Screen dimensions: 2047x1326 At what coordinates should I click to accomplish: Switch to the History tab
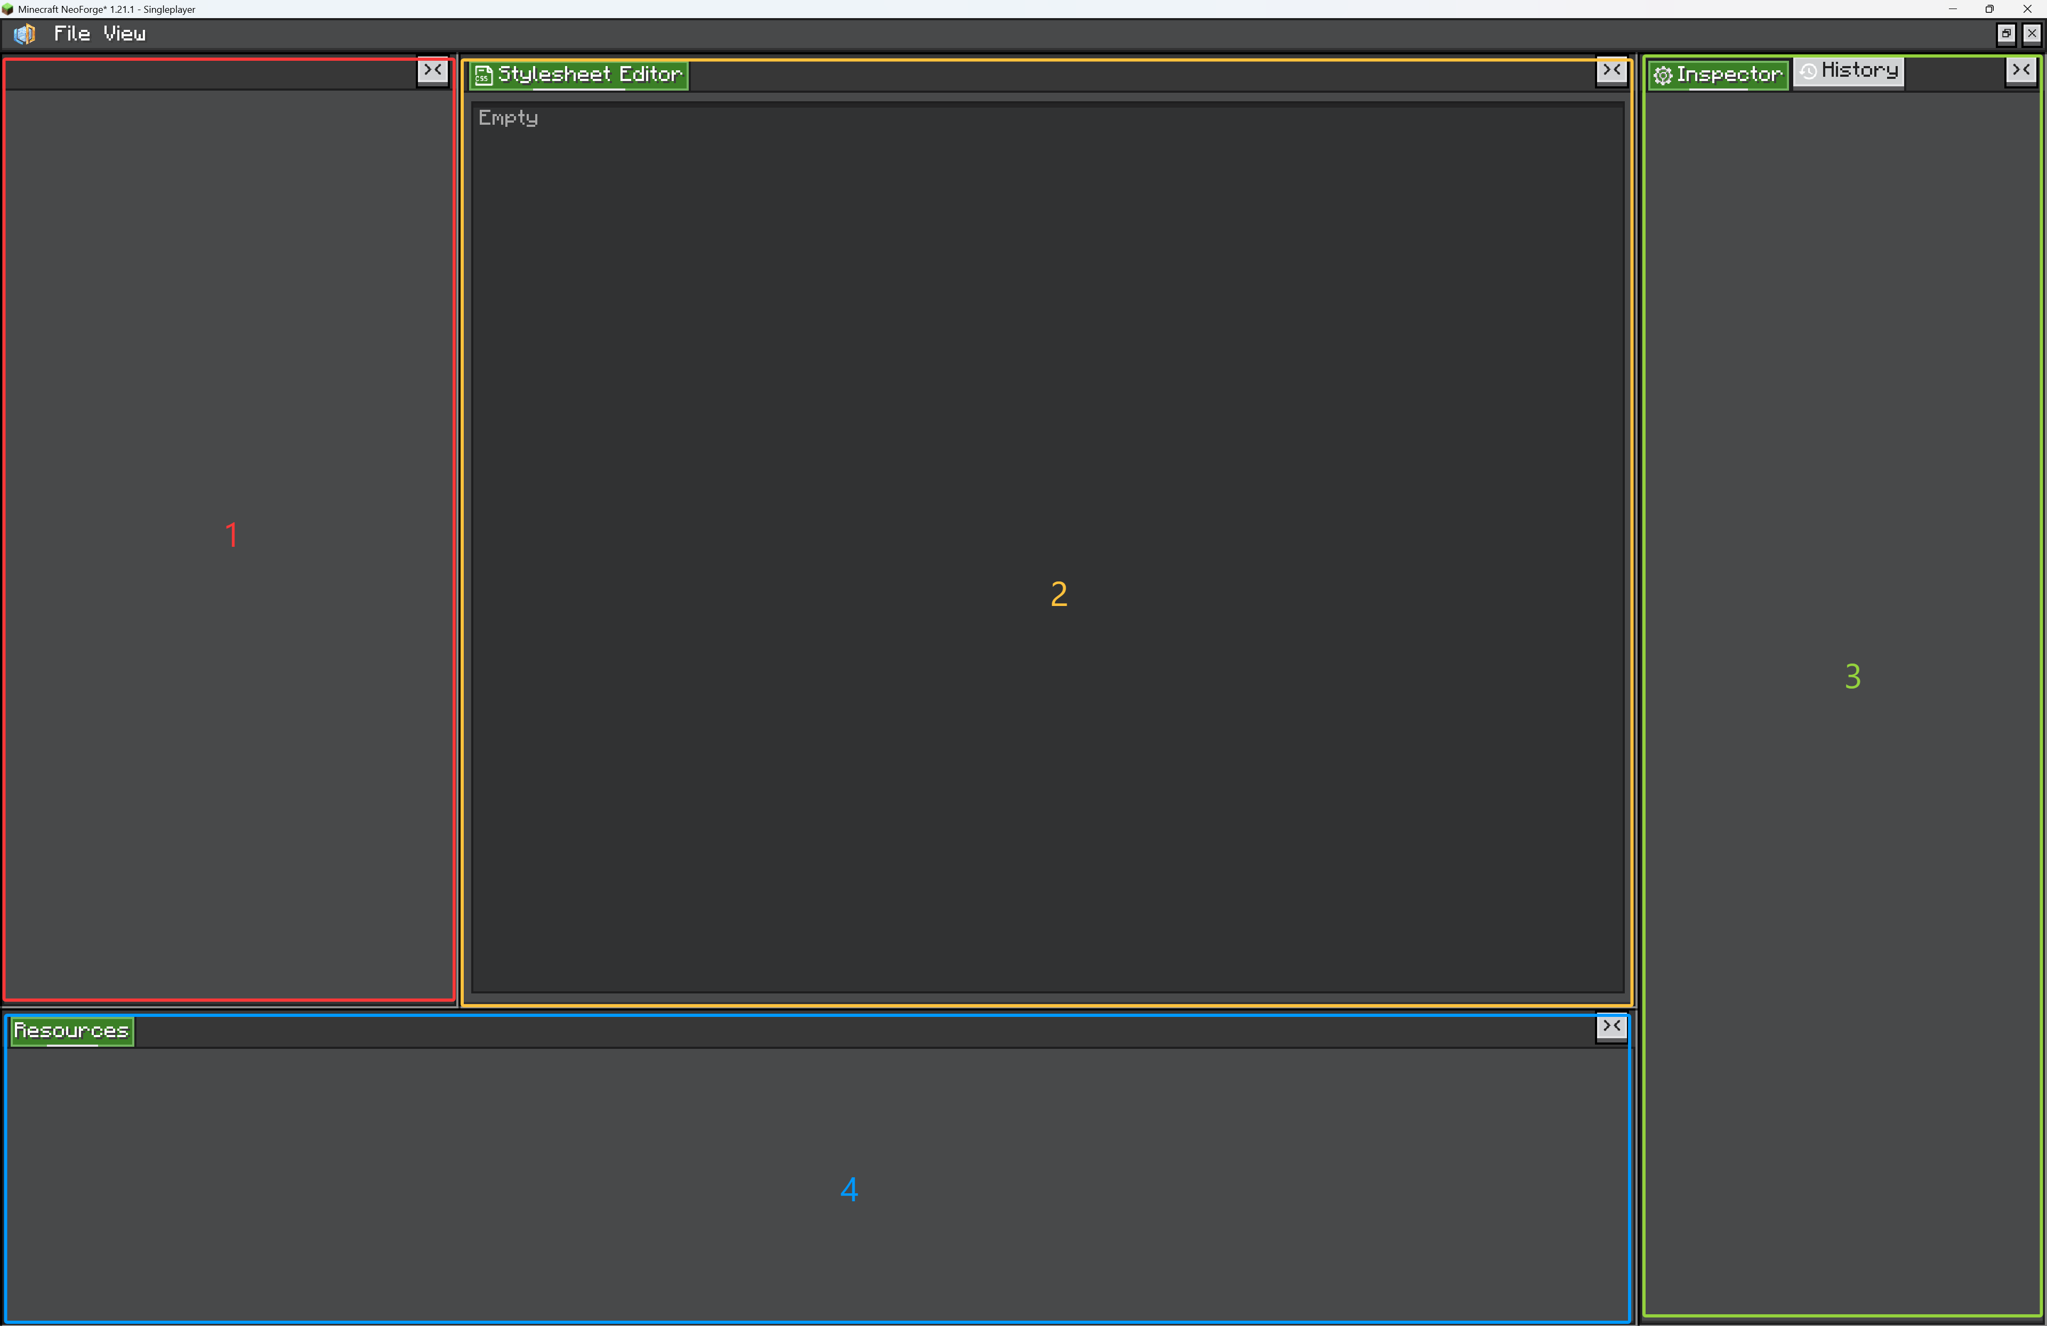[1848, 71]
